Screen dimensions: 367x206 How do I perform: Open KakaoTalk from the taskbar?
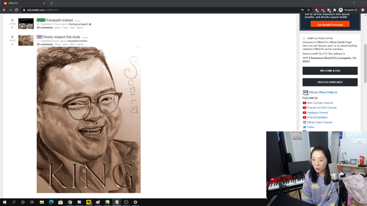pos(89,202)
